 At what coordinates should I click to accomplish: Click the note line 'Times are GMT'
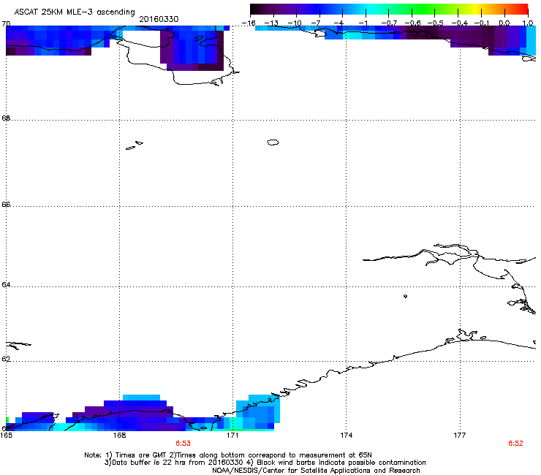(x=141, y=455)
